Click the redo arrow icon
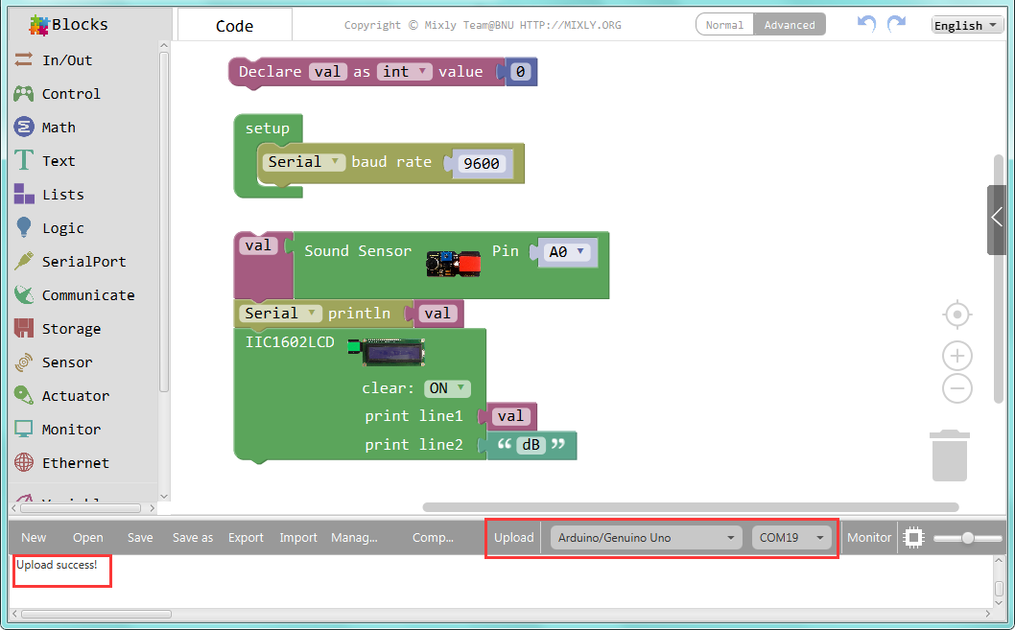The width and height of the screenshot is (1015, 630). point(897,24)
